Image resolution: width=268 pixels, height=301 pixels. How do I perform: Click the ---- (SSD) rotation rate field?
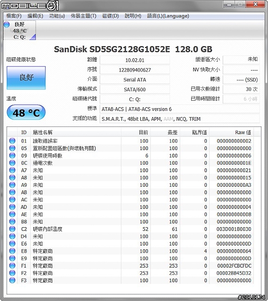click(x=241, y=79)
